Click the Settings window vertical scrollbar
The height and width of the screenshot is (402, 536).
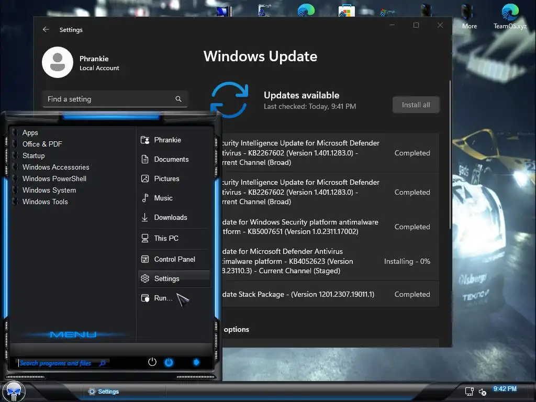[x=450, y=155]
